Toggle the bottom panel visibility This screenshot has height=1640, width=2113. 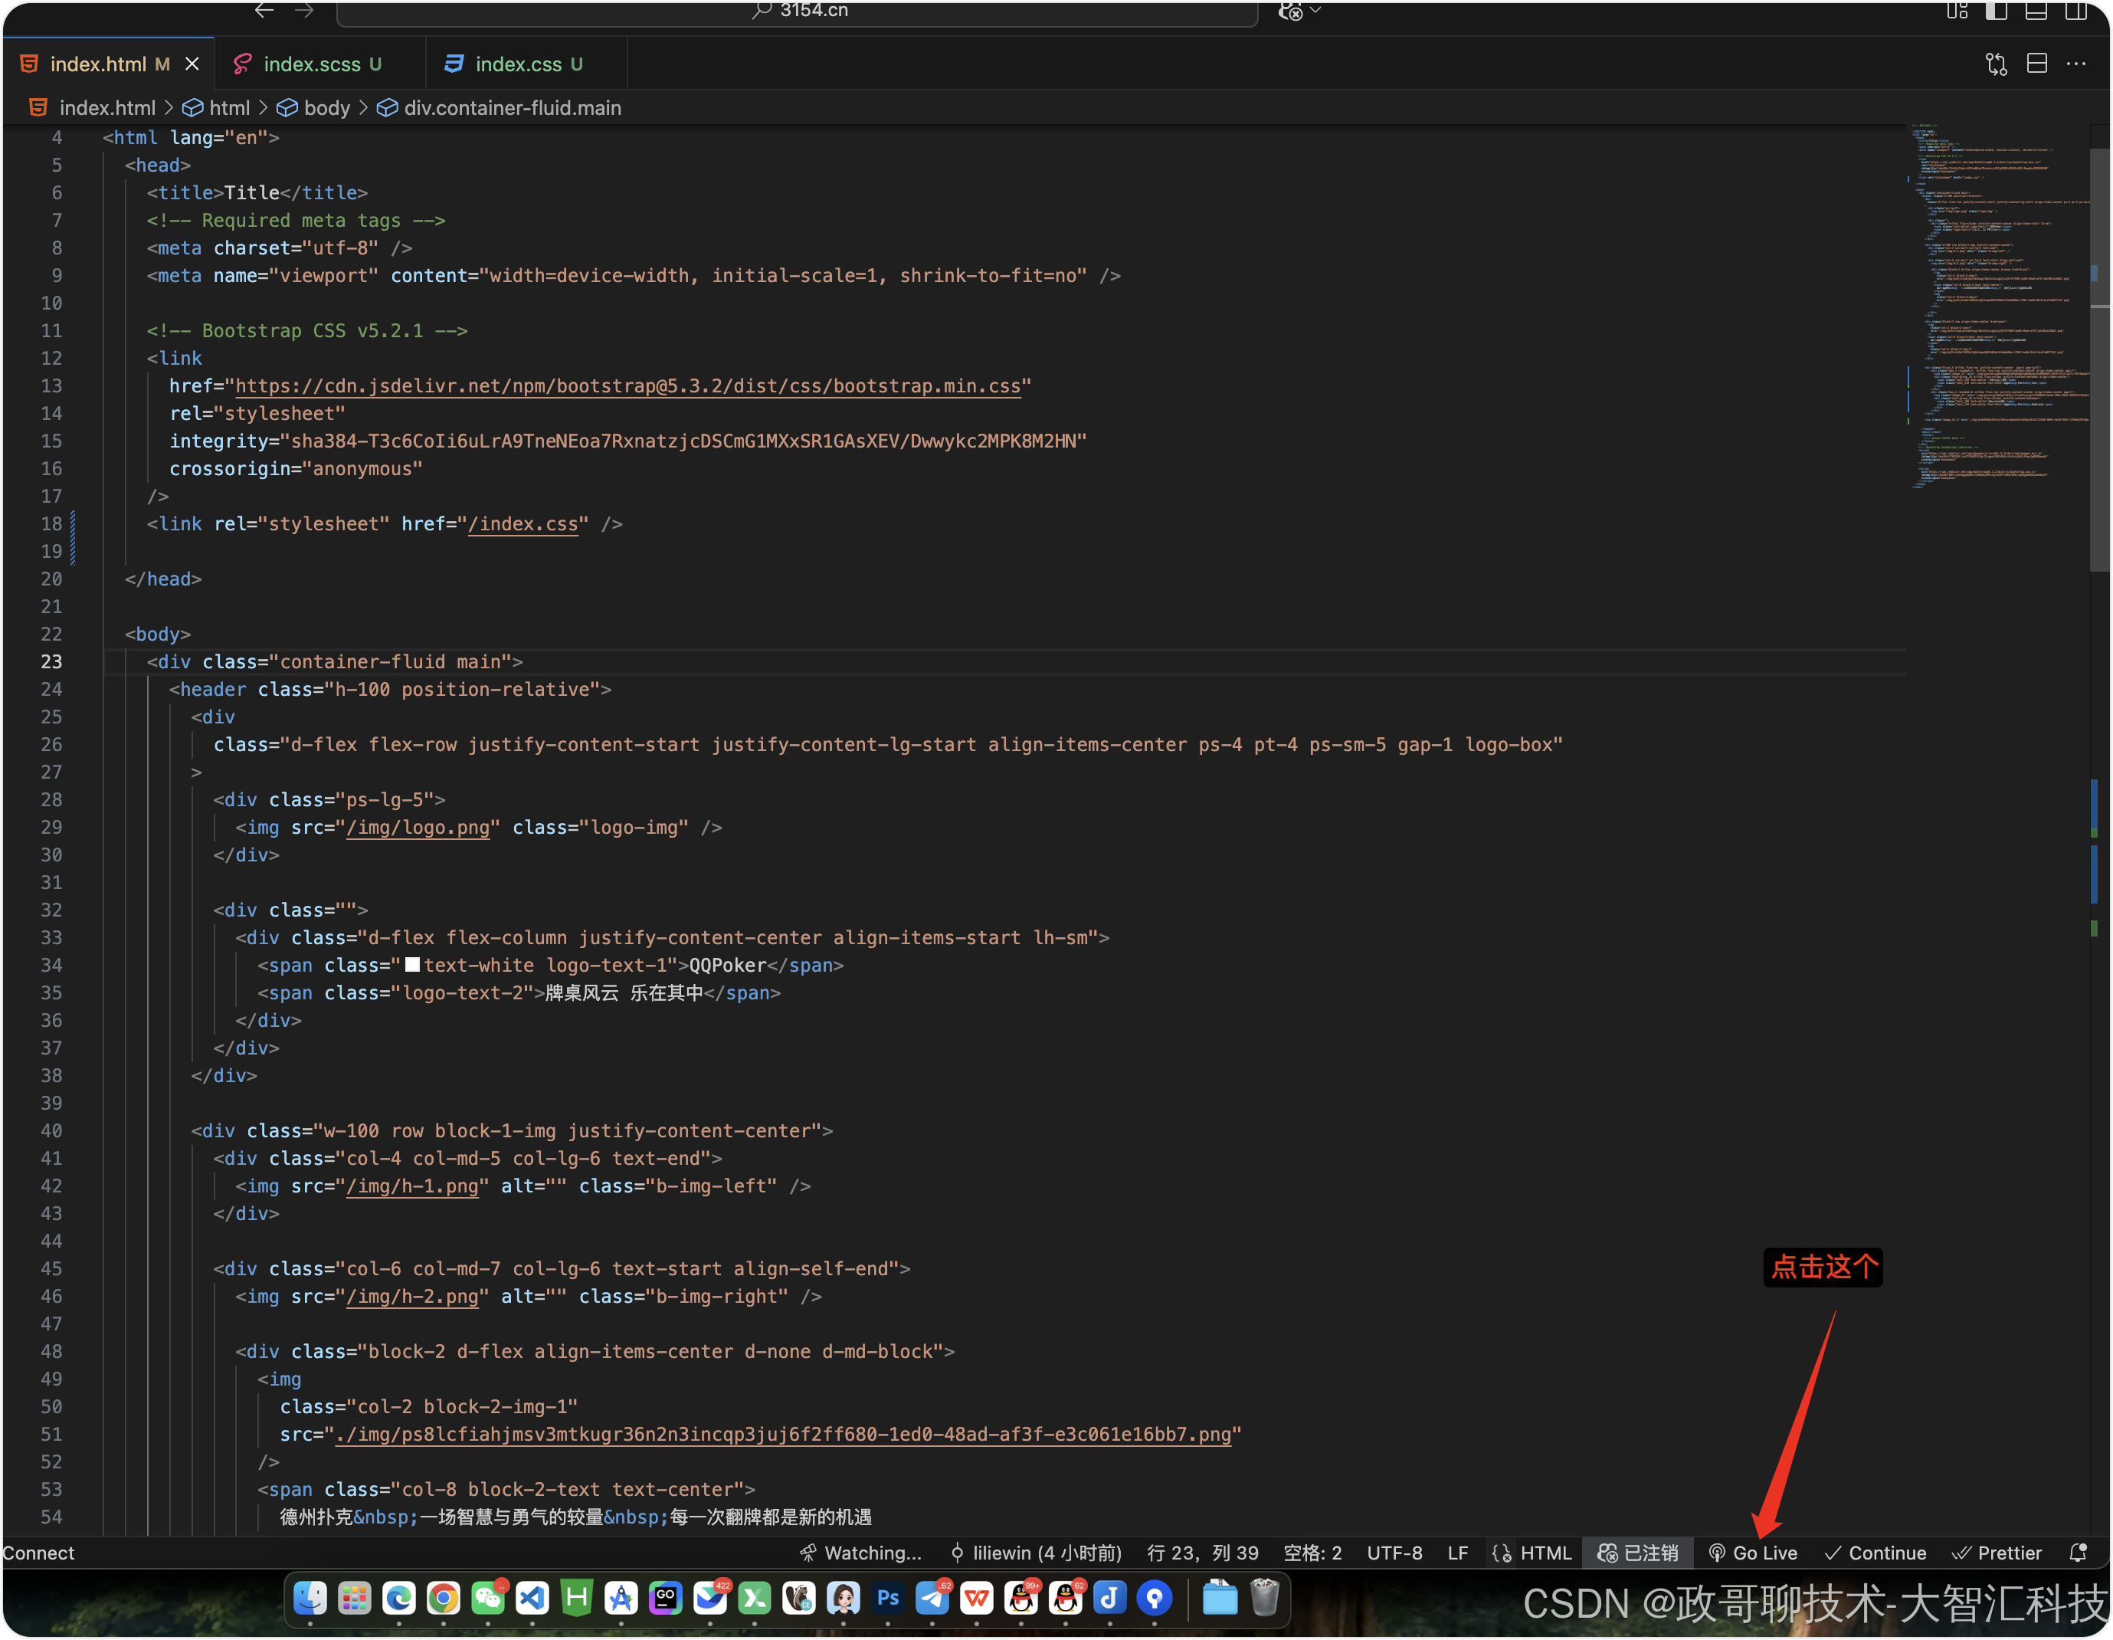[2036, 11]
